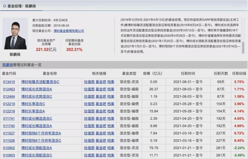Open 博时成长优势混合C fund page
This screenshot has width=248, height=159.
(x=37, y=96)
